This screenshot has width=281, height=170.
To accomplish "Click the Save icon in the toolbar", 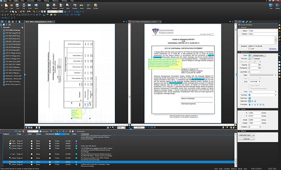I will (x=18, y=6).
